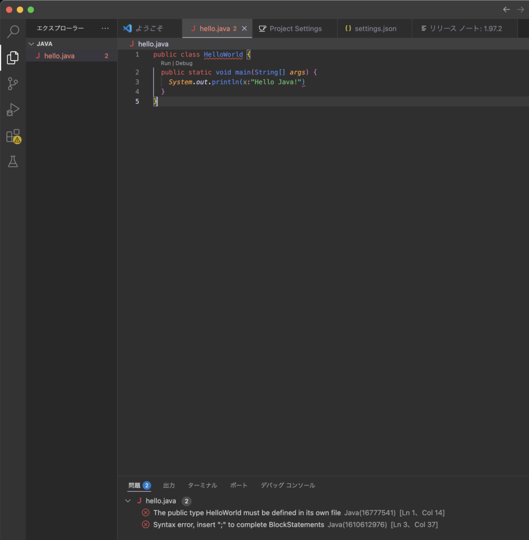Select hello.java in the Explorer tree
The height and width of the screenshot is (540, 529).
(x=72, y=56)
